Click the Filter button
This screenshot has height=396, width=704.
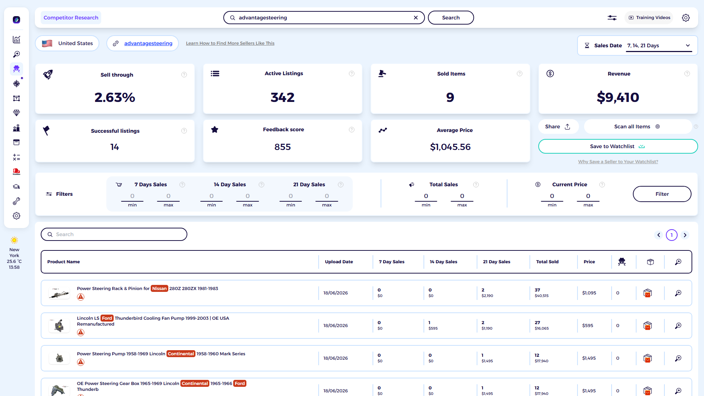coord(662,194)
